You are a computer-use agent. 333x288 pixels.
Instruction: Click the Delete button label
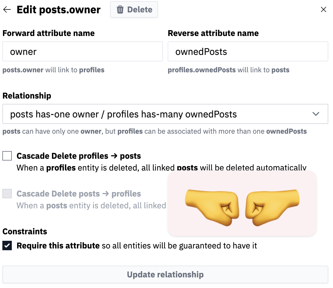140,10
